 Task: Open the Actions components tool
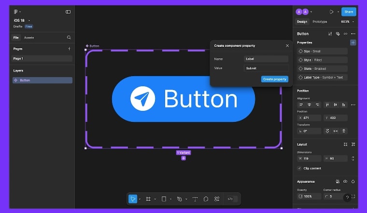point(217,199)
